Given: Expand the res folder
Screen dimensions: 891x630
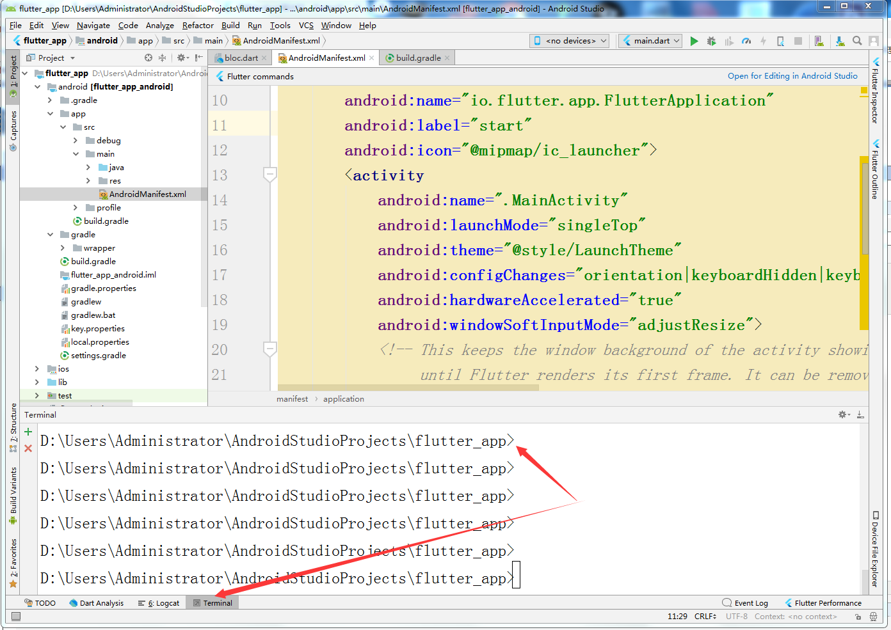Looking at the screenshot, I should [x=88, y=181].
